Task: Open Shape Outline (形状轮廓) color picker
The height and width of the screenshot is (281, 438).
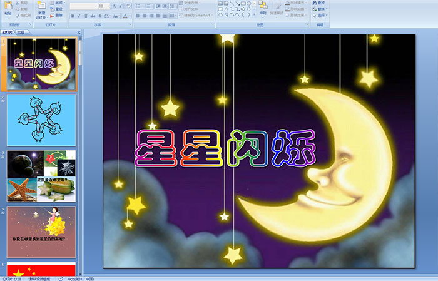Action: [297, 9]
